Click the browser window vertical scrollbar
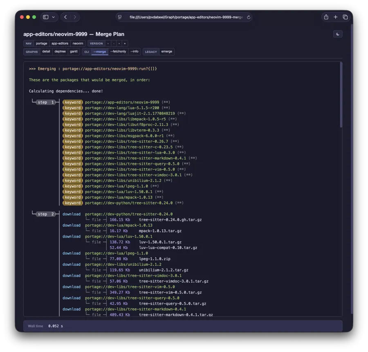 (352, 169)
